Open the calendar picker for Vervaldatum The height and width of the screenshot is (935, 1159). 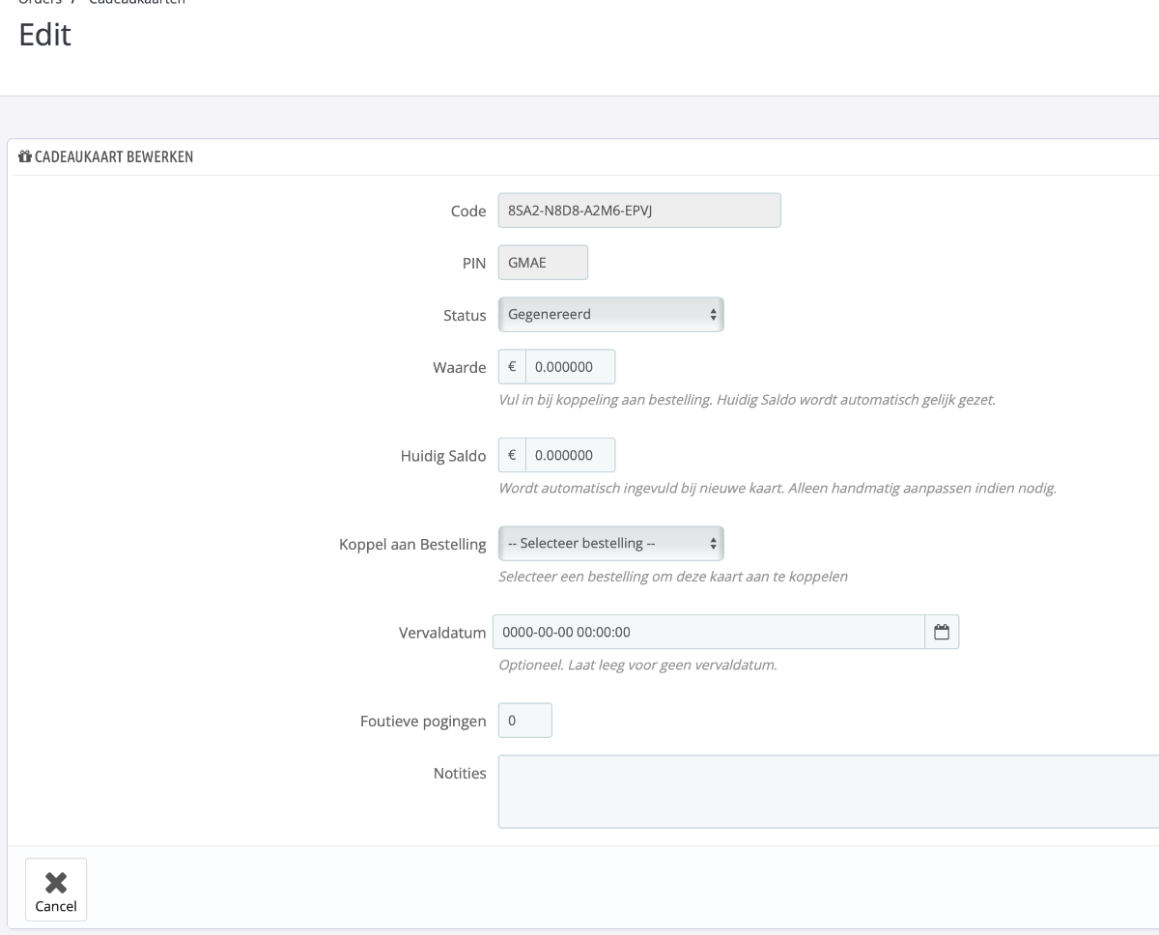[x=942, y=632]
